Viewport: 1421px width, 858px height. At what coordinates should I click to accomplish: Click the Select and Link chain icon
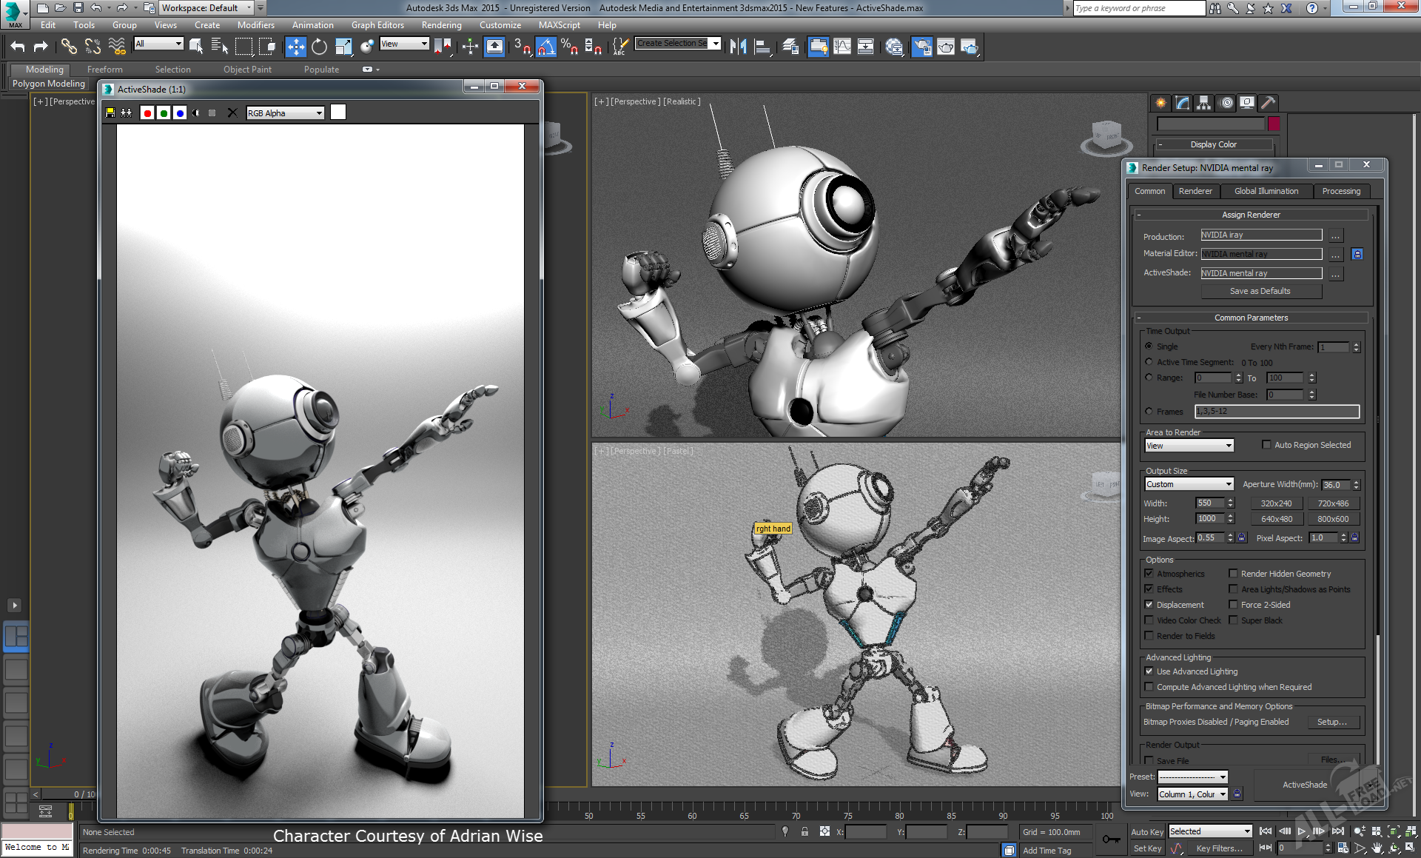tap(68, 47)
